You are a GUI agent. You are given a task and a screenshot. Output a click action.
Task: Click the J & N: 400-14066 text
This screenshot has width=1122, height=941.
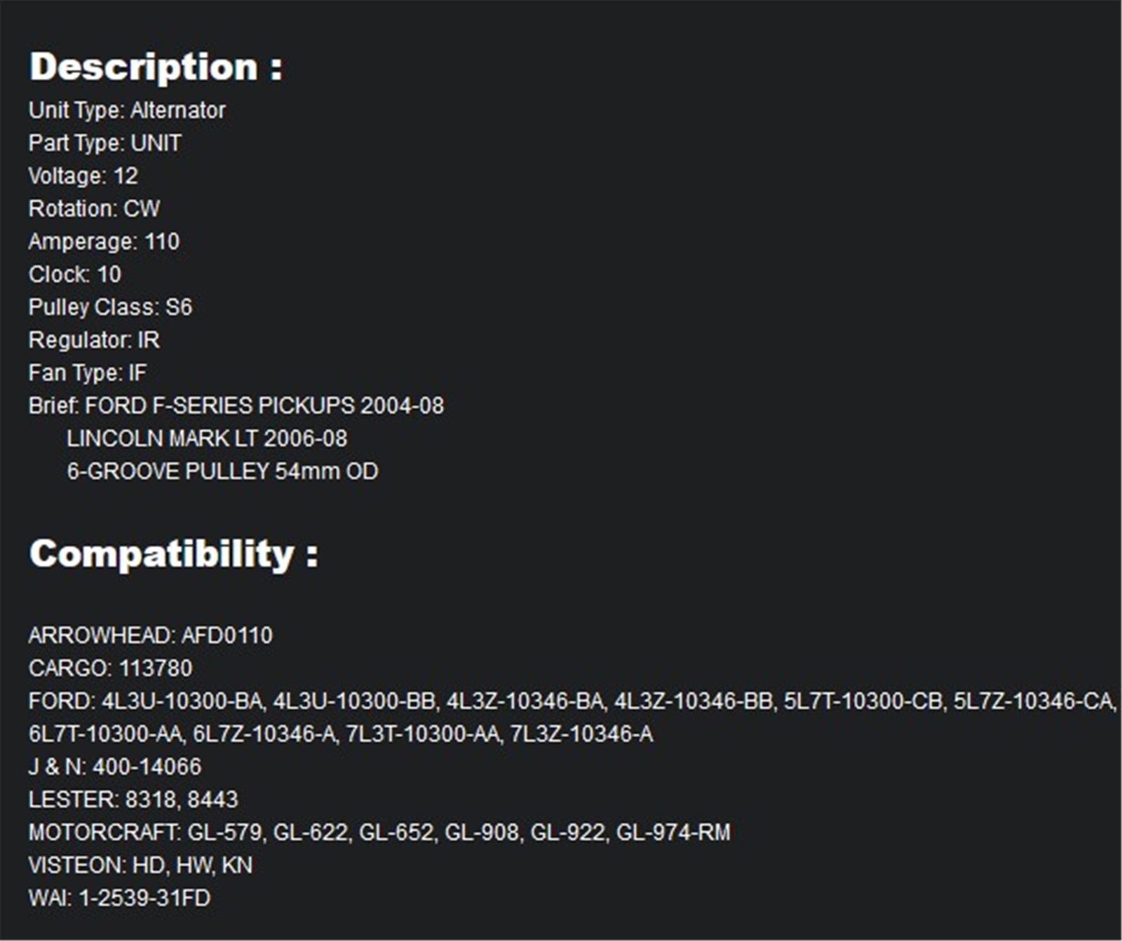115,766
